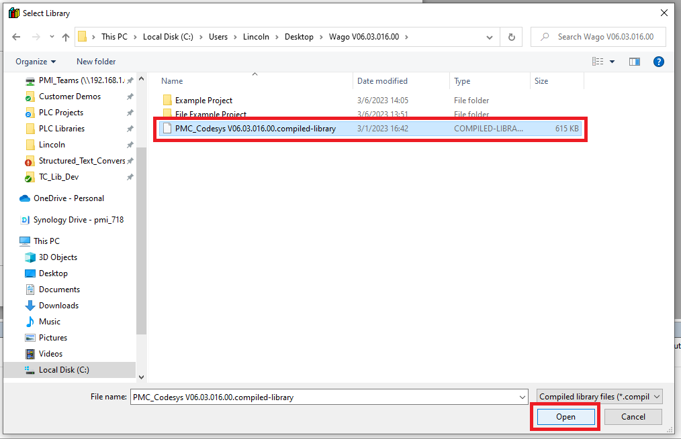Expand the Organize dropdown menu

36,62
